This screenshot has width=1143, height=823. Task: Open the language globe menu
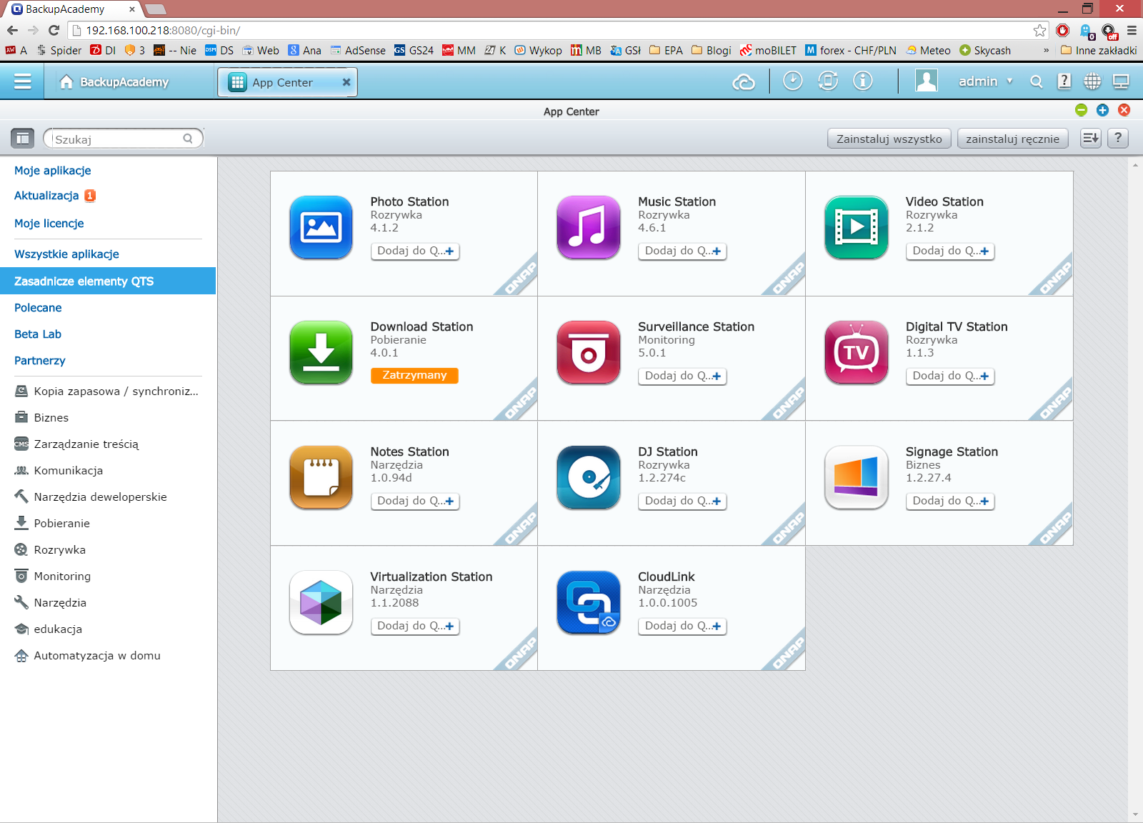pyautogui.click(x=1092, y=81)
